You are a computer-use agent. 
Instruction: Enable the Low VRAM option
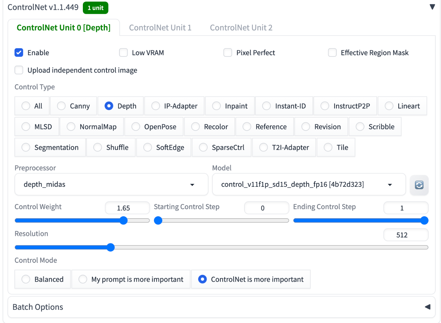coord(123,53)
